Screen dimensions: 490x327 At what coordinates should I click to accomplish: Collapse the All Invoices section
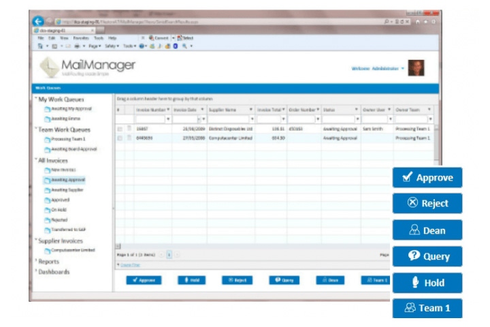click(35, 159)
